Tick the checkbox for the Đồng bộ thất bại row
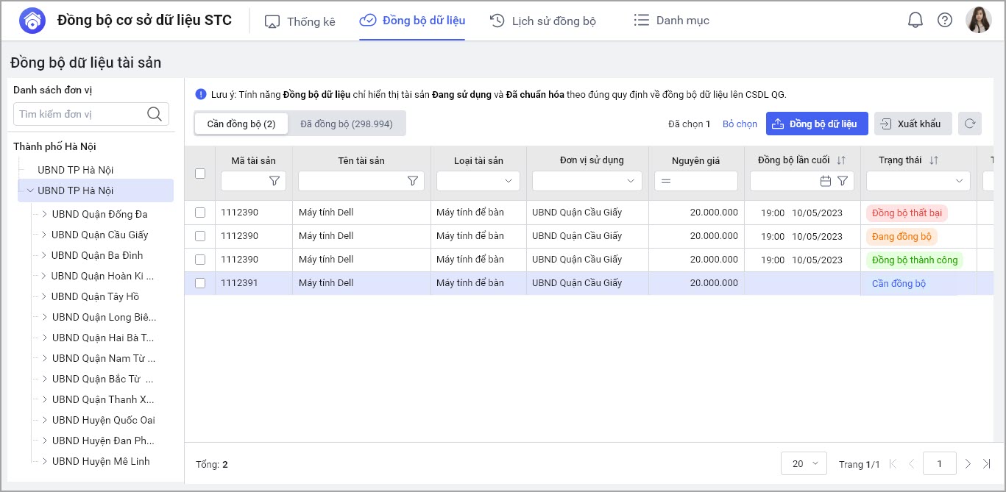This screenshot has height=492, width=1006. coord(200,213)
